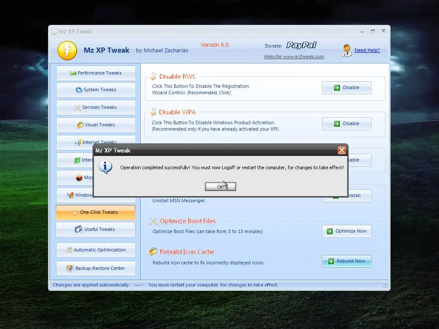Click the Version 6.0 text
439x329 pixels.
(215, 45)
